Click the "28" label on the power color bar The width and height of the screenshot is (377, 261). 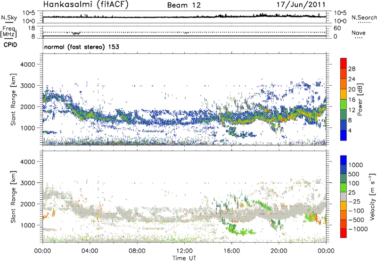pyautogui.click(x=352, y=69)
